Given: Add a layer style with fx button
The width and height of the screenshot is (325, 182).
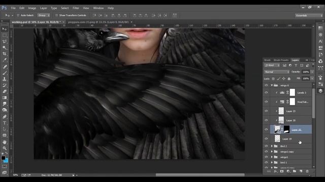Looking at the screenshot, I should (275, 171).
